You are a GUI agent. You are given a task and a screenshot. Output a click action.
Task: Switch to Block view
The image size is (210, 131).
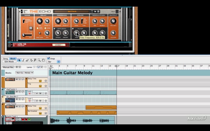(x=13, y=58)
